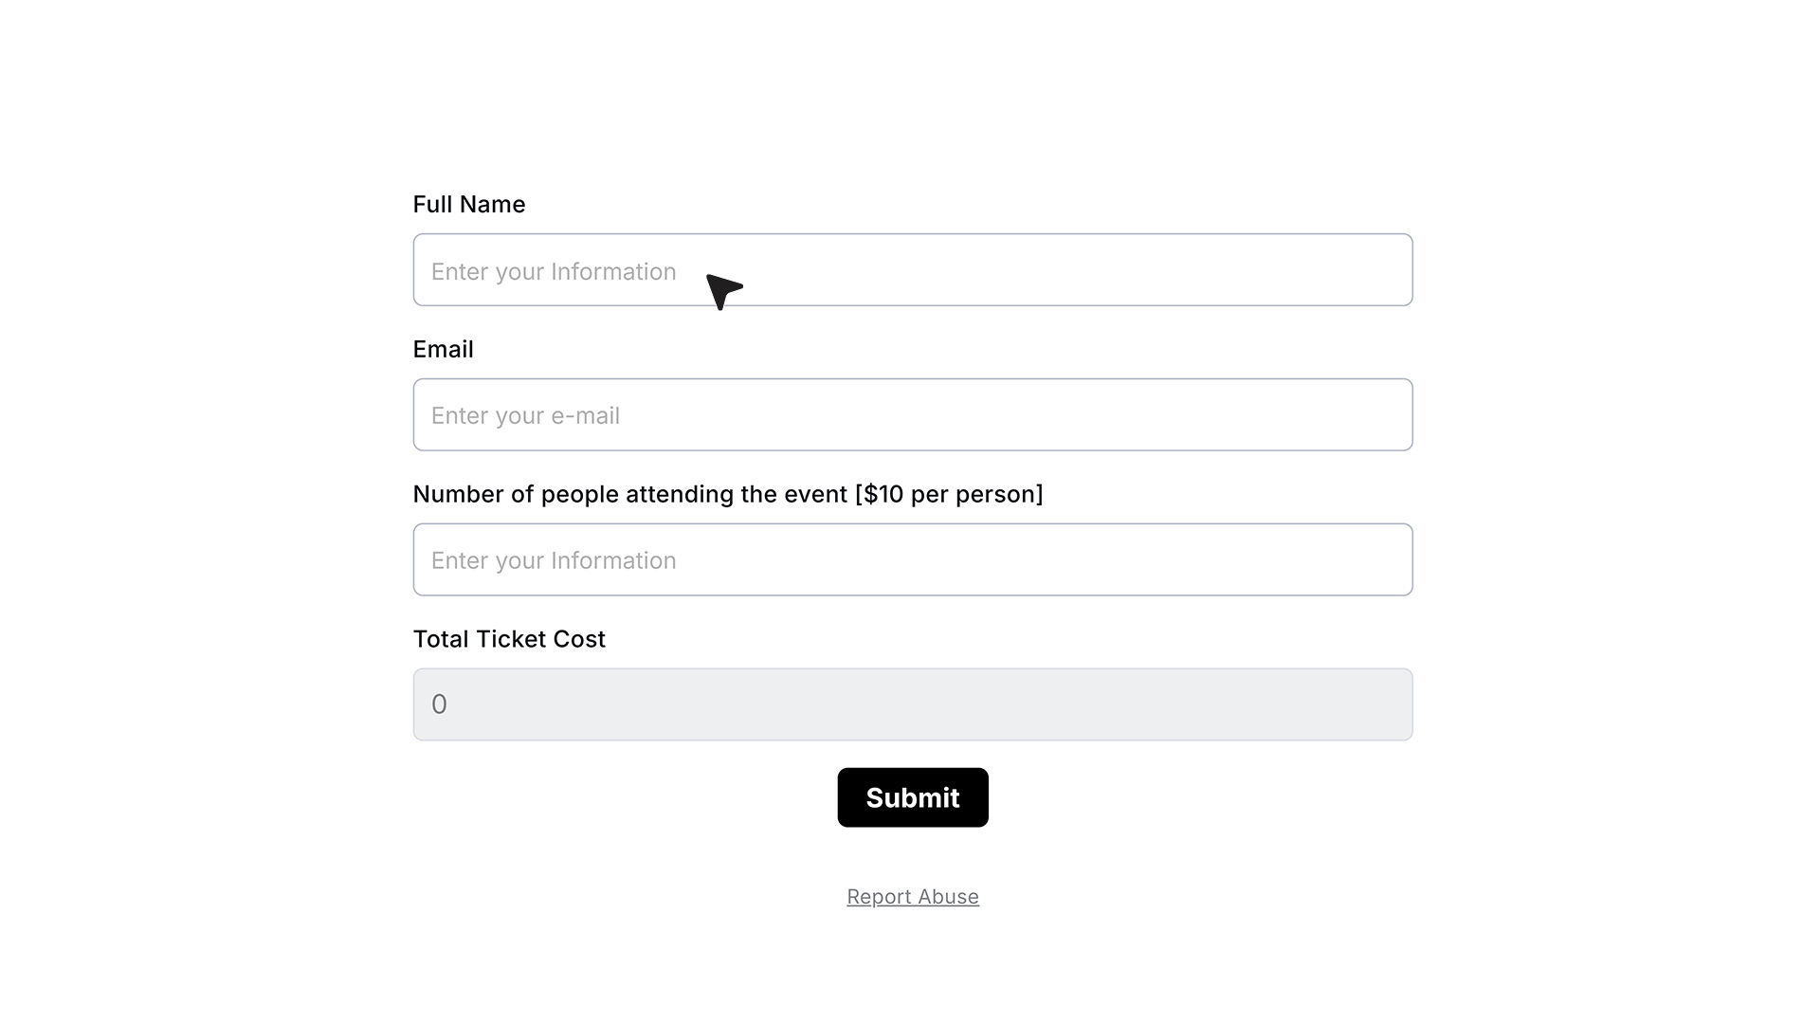Click the black Submit button
Viewport: 1820px width, 1024px height.
click(x=913, y=797)
